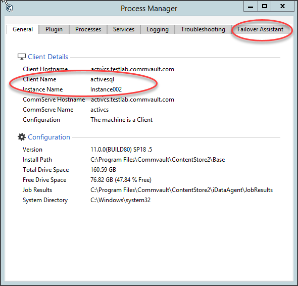The height and width of the screenshot is (286, 298).
Task: Click the 76.82 GB free drive space value
Action: click(x=121, y=180)
